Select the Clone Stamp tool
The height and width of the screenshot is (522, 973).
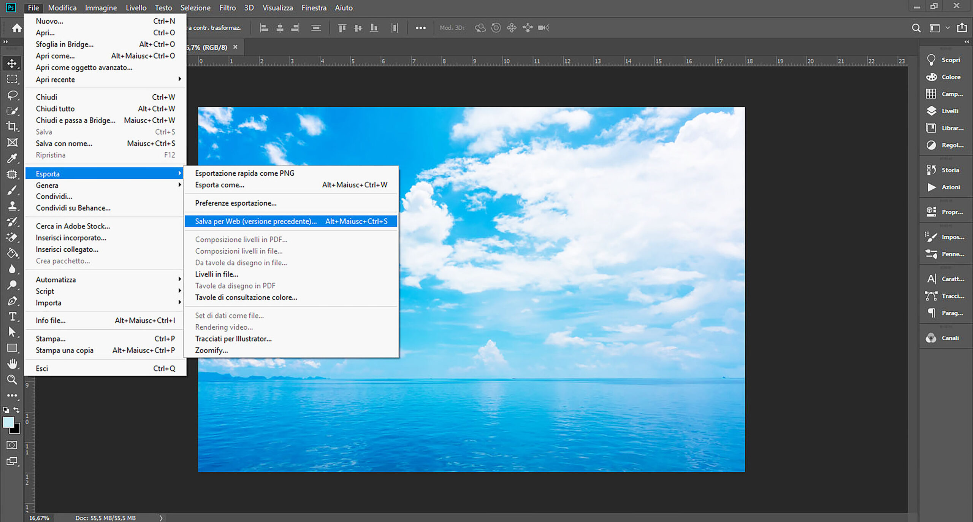coord(12,206)
